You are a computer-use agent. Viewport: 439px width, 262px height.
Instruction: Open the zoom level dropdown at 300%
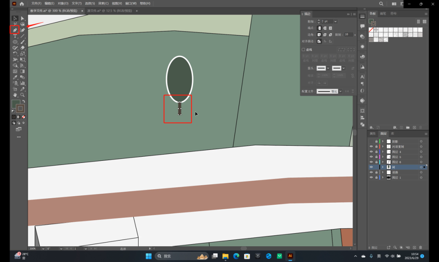[x=43, y=249]
